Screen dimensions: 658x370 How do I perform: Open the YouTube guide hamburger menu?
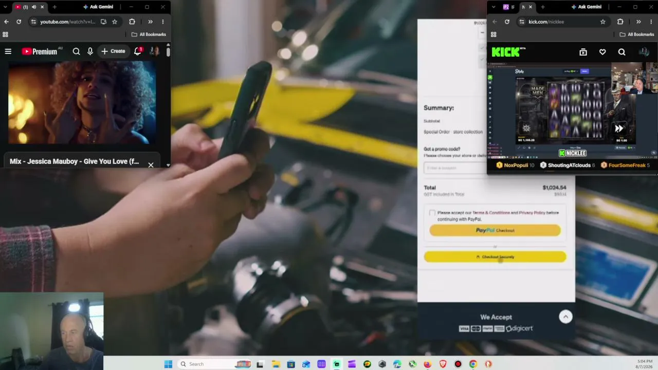8,51
